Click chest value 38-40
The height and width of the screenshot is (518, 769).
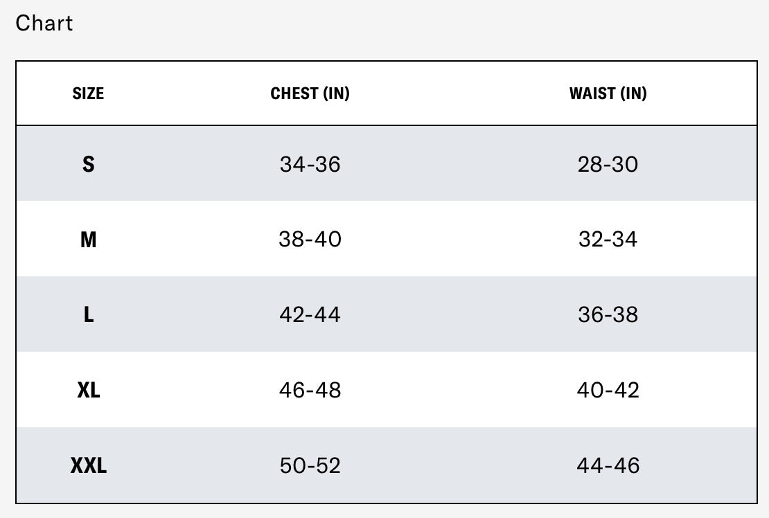click(x=310, y=240)
